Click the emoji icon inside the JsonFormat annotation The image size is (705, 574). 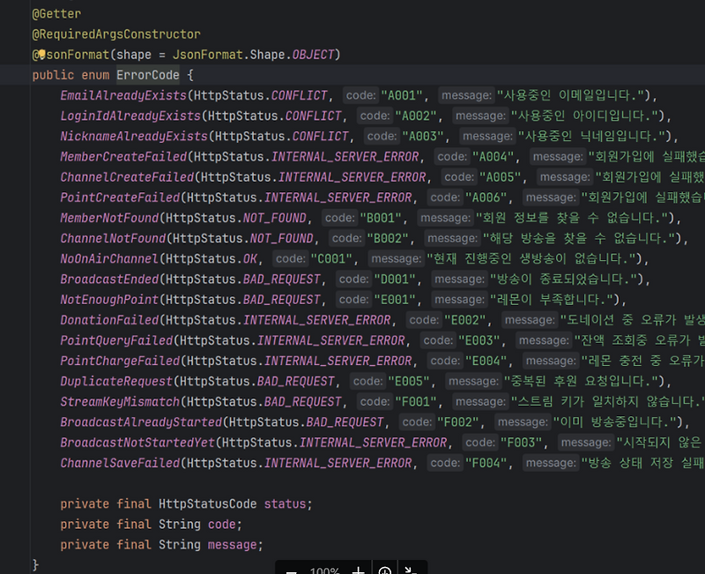(x=41, y=54)
